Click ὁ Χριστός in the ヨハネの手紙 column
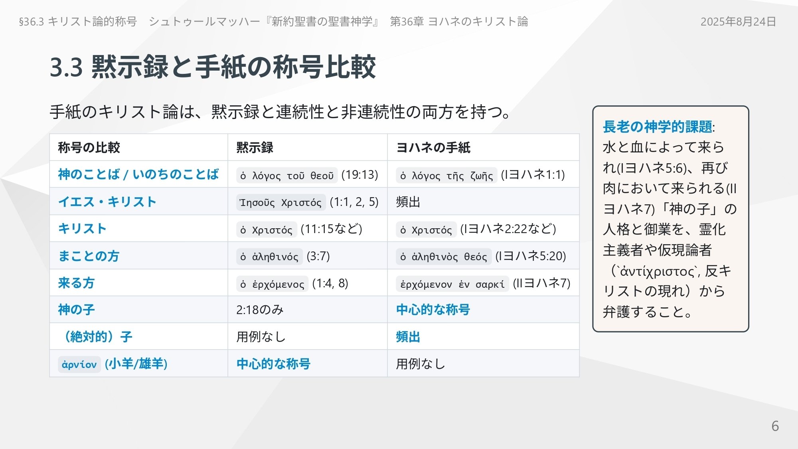798x449 pixels. pyautogui.click(x=426, y=229)
